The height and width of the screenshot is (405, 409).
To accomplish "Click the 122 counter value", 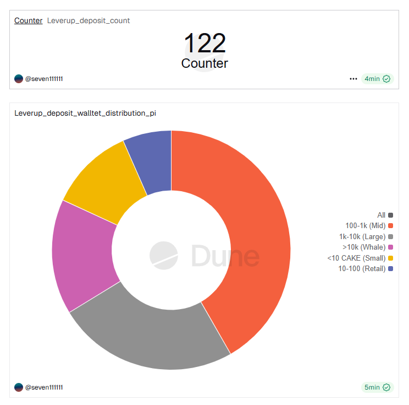I will 204,43.
